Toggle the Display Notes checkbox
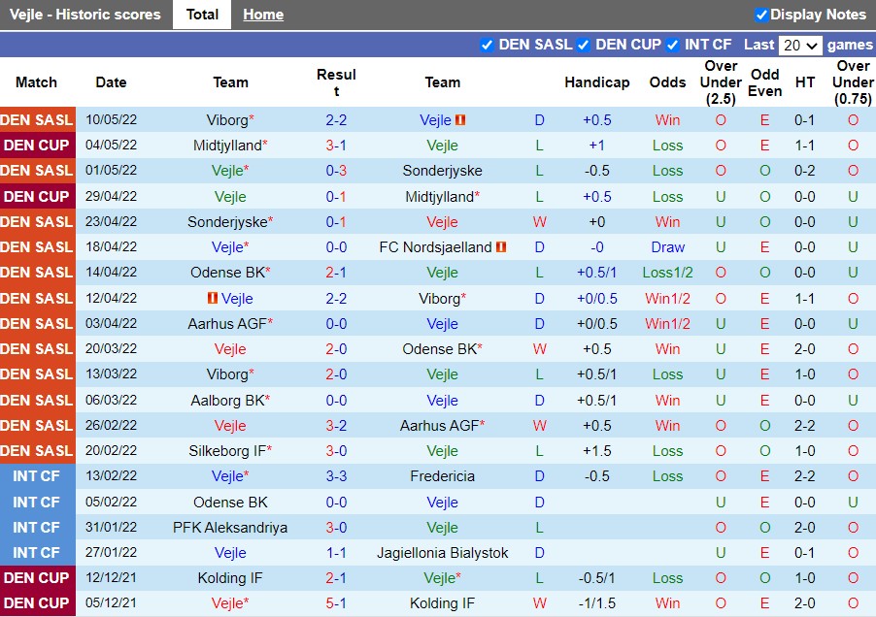This screenshot has height=617, width=876. coord(760,16)
